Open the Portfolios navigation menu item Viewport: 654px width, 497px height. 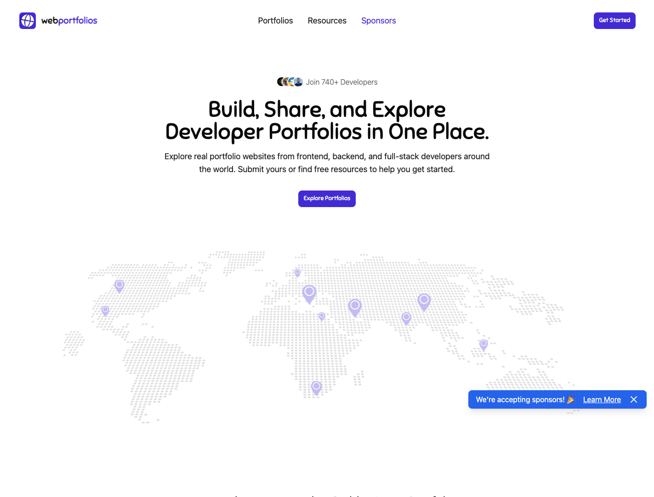[x=275, y=21]
